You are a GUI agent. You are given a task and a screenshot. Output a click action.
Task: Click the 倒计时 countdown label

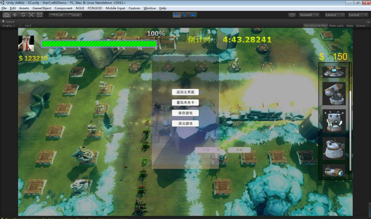[202, 40]
